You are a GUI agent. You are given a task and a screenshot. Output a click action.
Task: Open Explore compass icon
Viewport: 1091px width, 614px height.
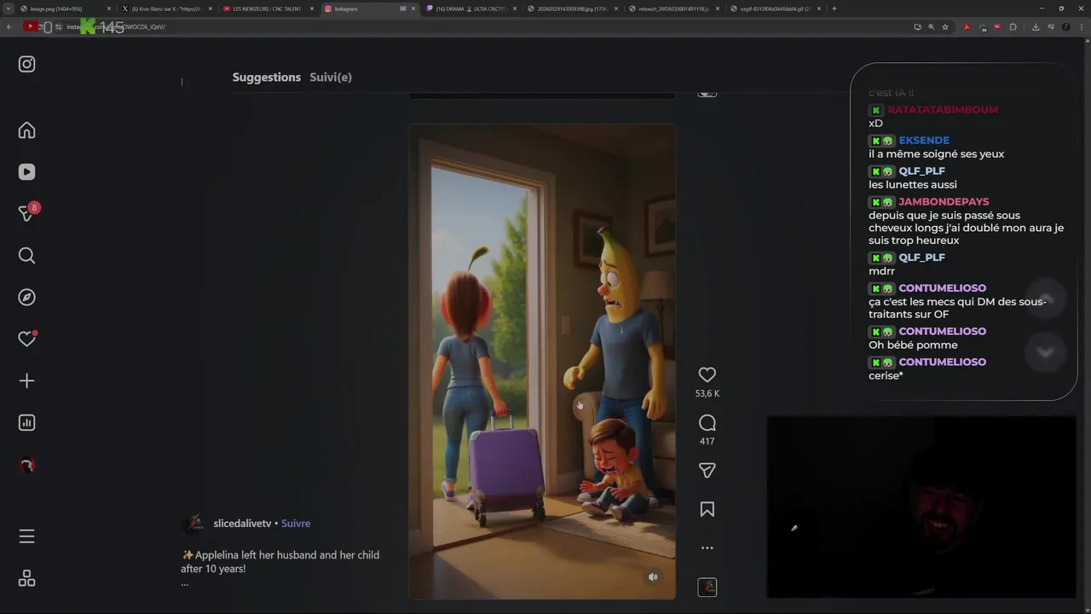tap(27, 298)
